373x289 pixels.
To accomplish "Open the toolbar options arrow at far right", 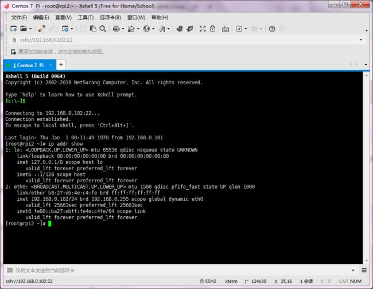I will [366, 30].
